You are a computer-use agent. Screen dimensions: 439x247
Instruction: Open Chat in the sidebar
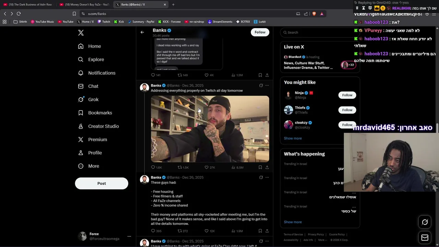88,86
